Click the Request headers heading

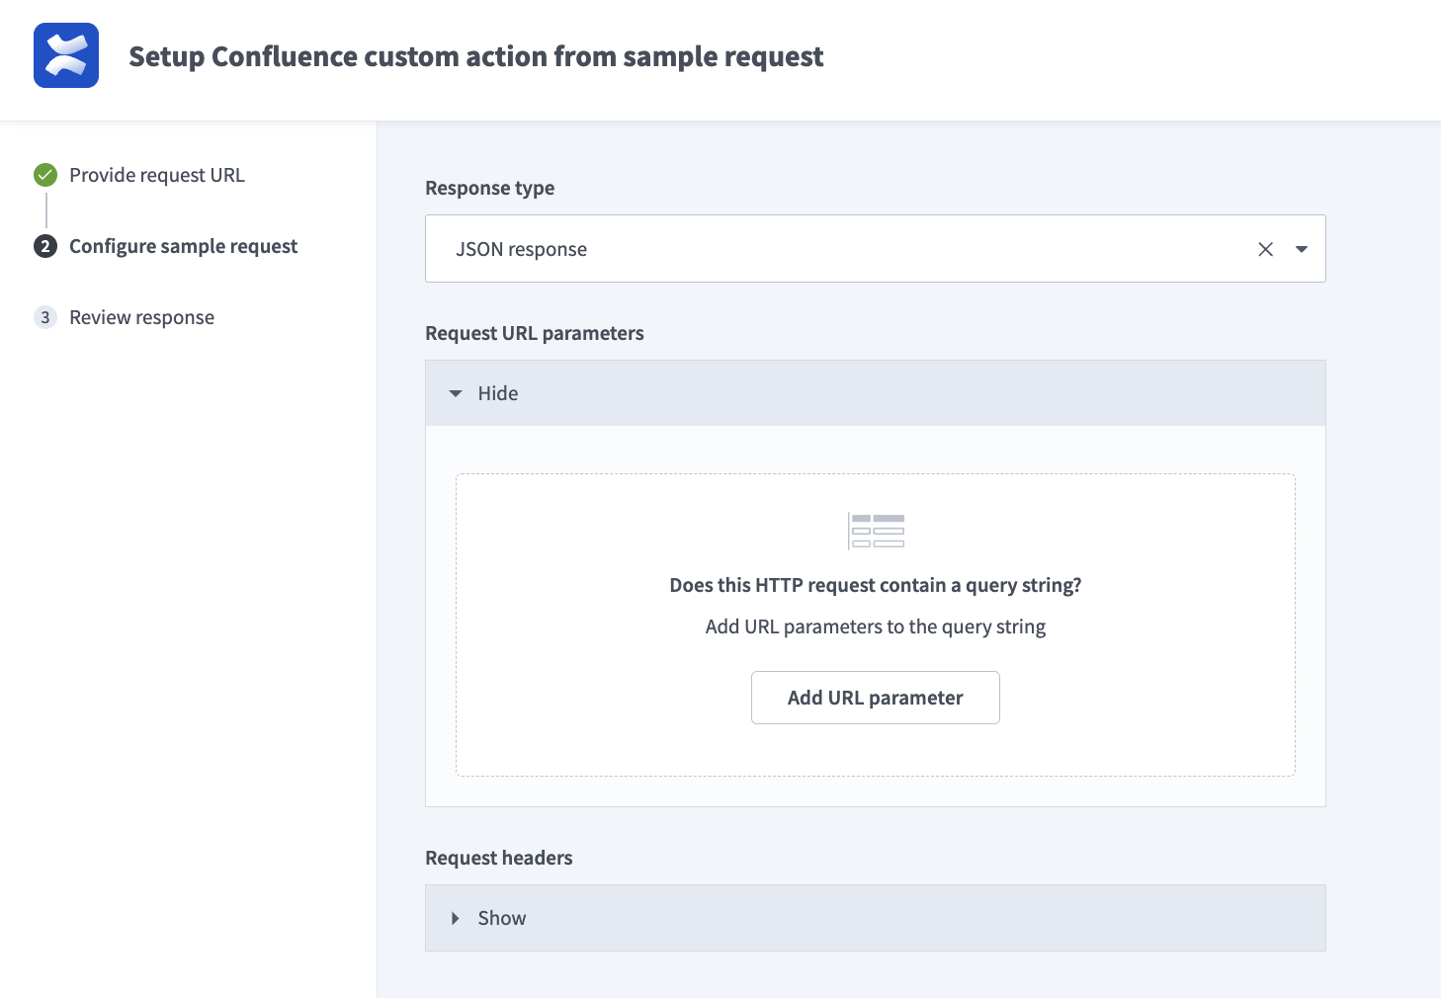point(498,858)
